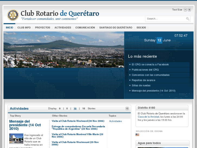197x148 pixels.
Task: Open 'El CRQ se conecta a Facebook'
Action: coord(150,64)
